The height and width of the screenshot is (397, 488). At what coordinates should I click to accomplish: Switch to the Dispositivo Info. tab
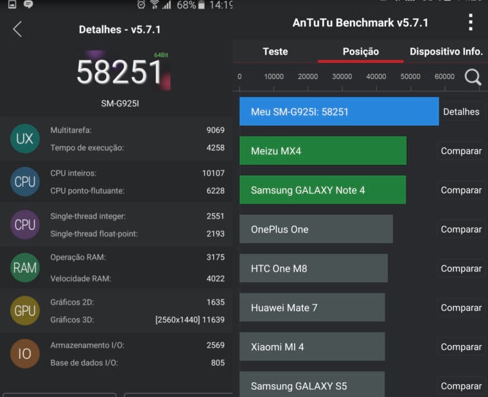pos(446,51)
